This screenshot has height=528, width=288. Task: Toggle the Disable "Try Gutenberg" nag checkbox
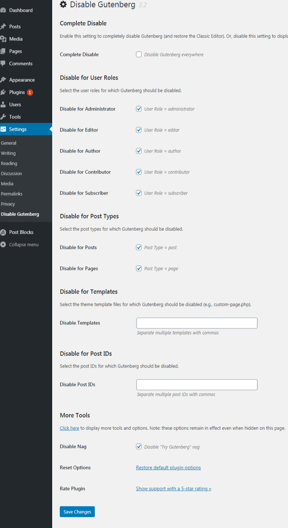(x=139, y=446)
